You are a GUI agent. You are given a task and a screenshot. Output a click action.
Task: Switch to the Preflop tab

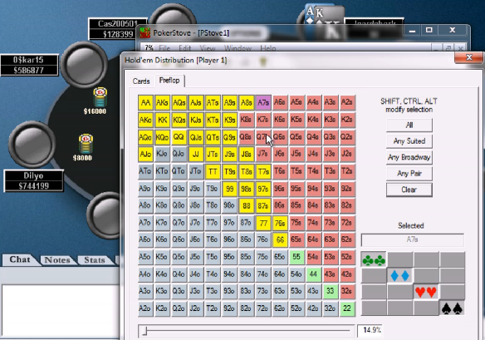[169, 81]
